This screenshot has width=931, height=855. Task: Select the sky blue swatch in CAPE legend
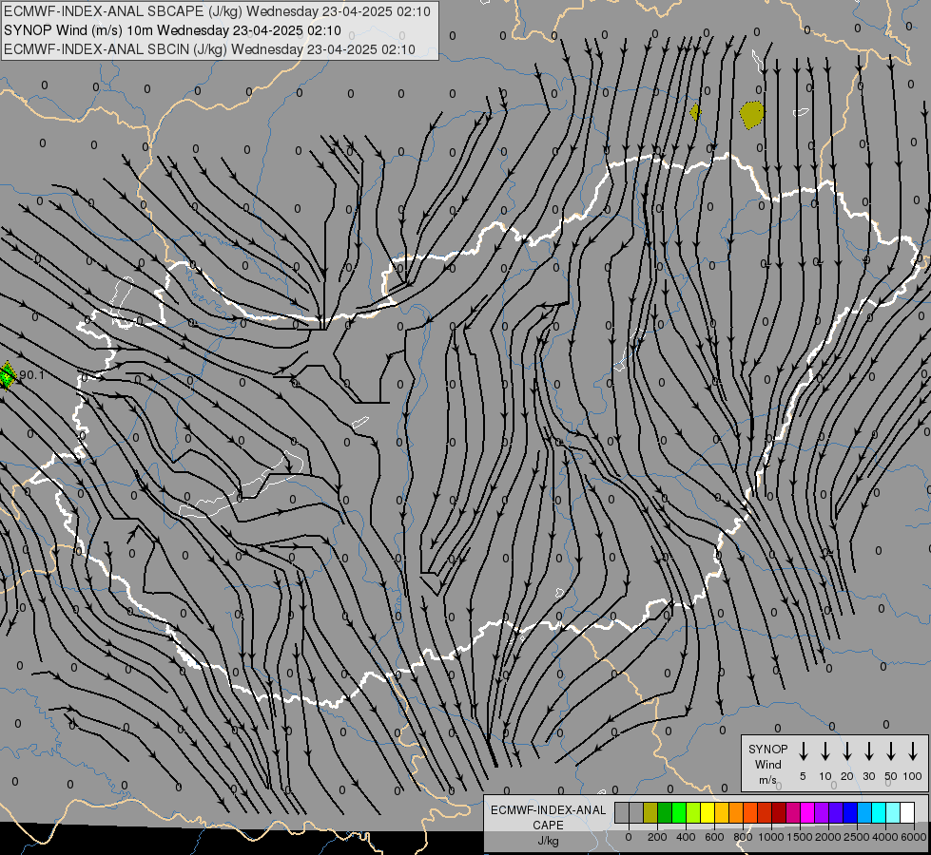[863, 812]
